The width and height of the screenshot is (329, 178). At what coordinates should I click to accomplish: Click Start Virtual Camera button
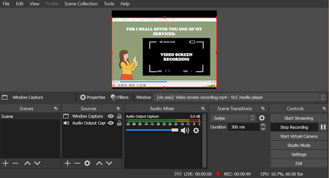[x=299, y=137]
